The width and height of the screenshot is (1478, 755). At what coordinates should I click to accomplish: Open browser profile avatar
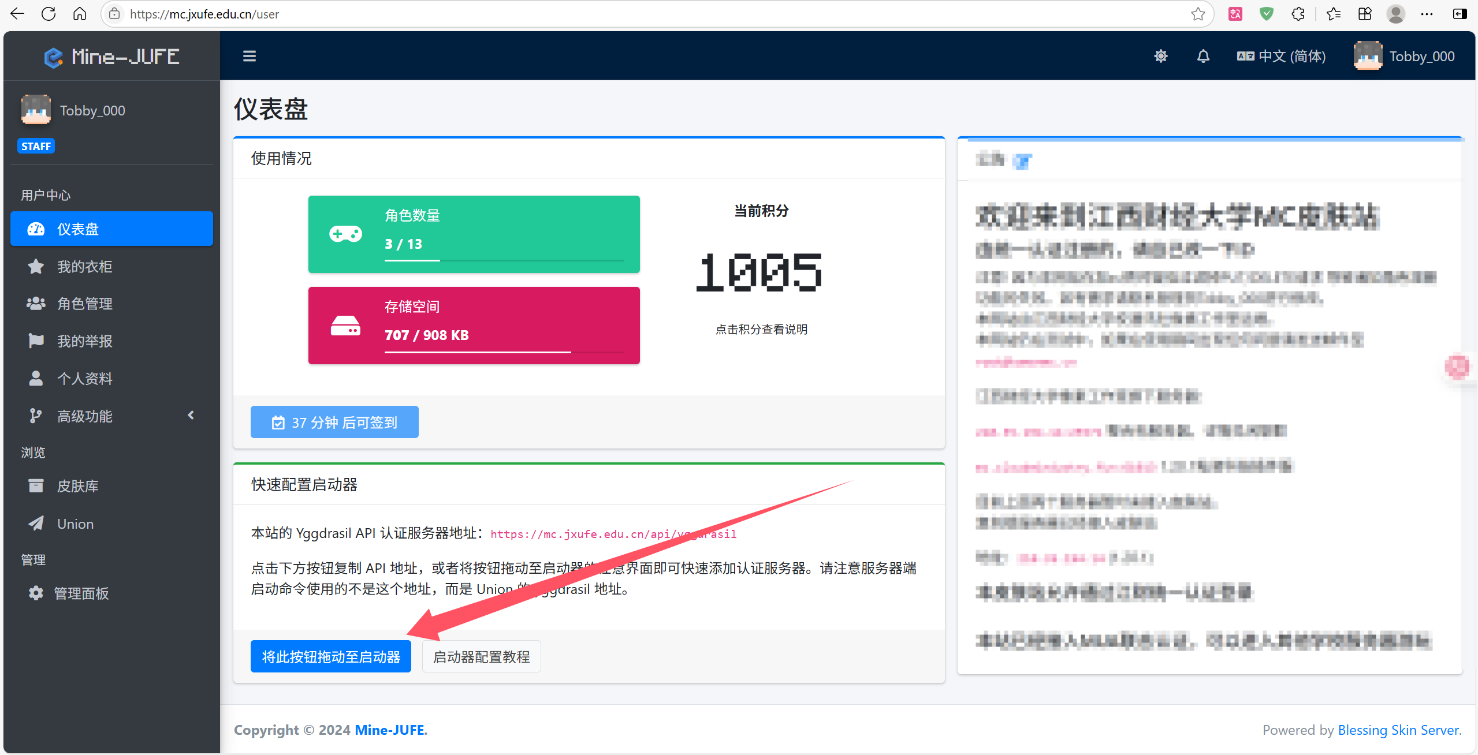[1395, 14]
